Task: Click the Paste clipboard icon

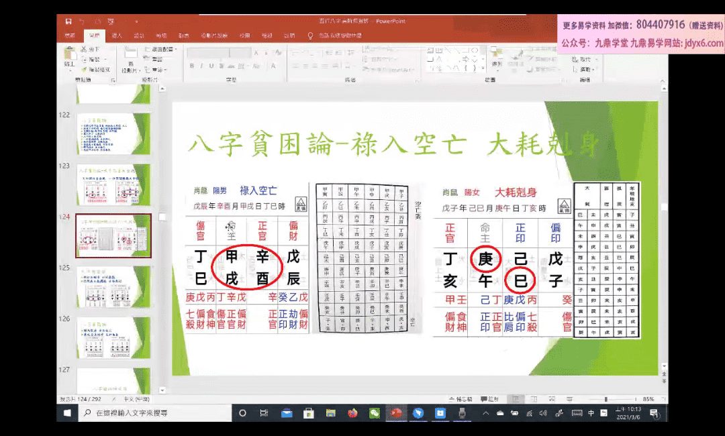Action: (x=70, y=56)
